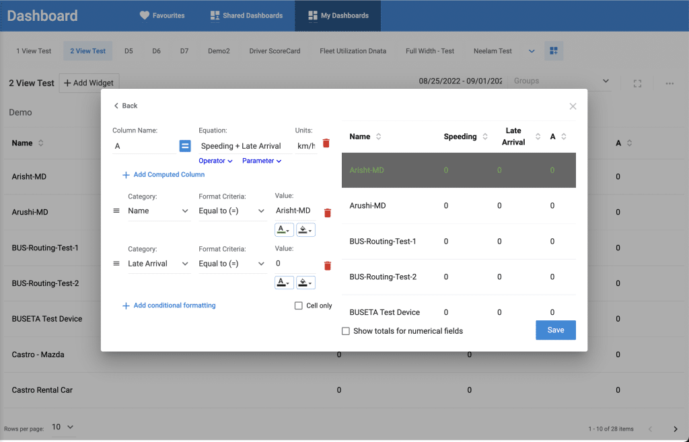Delete the computed column A row
This screenshot has height=442, width=689.
pyautogui.click(x=326, y=143)
